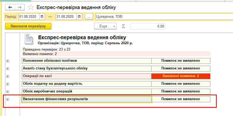Open period selection ellipsis button
This screenshot has width=233, height=116.
pos(89,17)
